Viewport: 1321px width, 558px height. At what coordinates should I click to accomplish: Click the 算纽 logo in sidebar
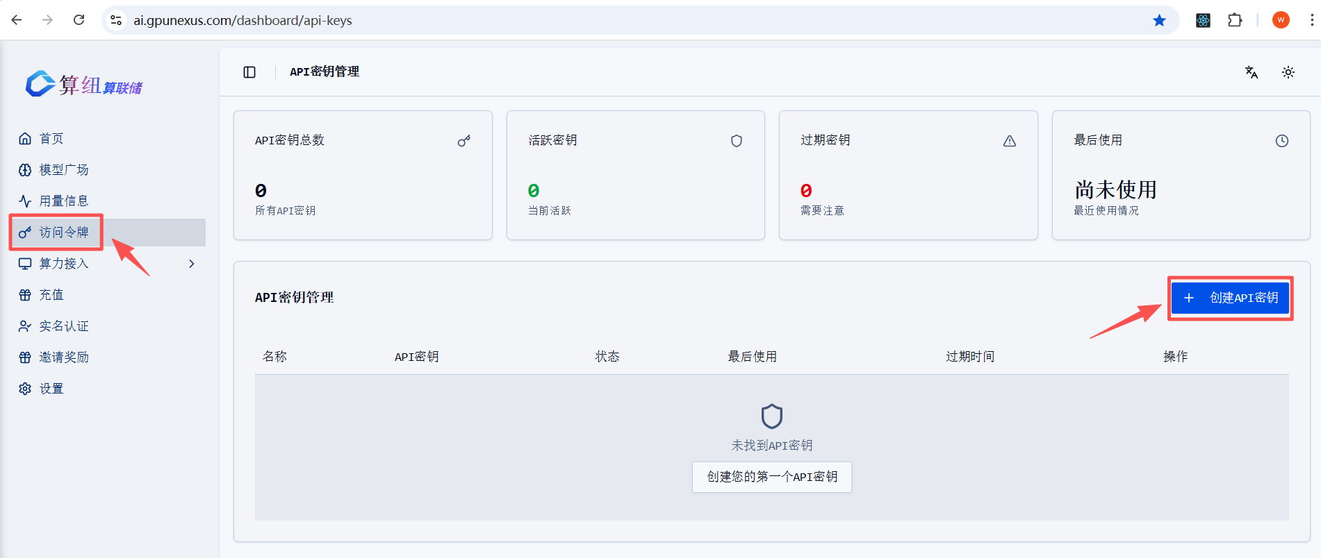(84, 85)
